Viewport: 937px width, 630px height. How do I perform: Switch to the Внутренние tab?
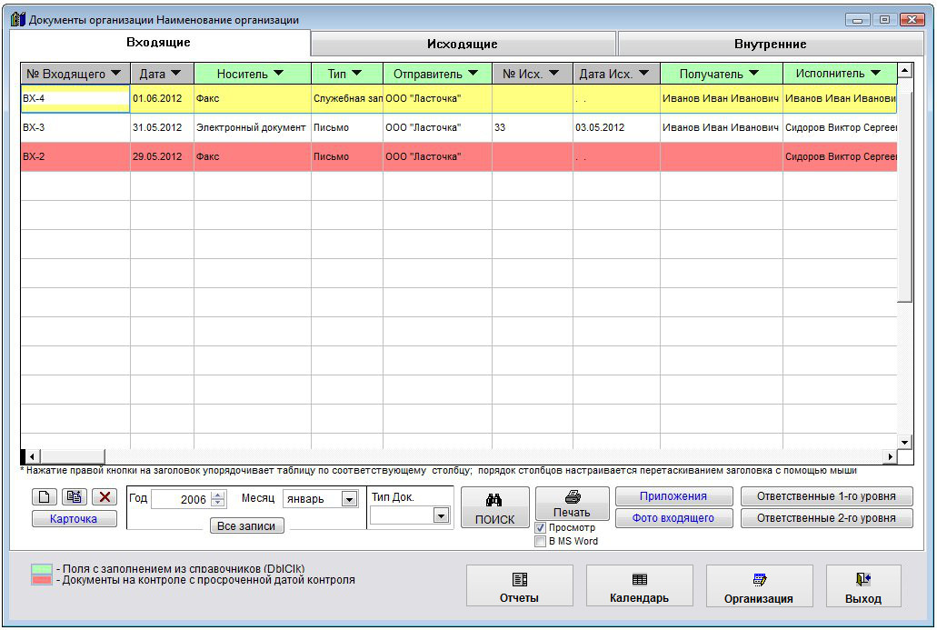click(x=770, y=44)
